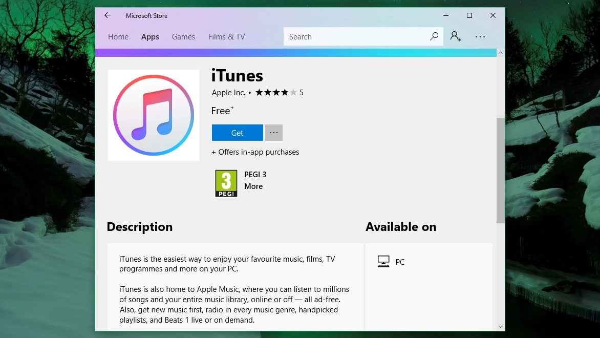Select the PC device icon
The image size is (600, 338).
tap(383, 262)
